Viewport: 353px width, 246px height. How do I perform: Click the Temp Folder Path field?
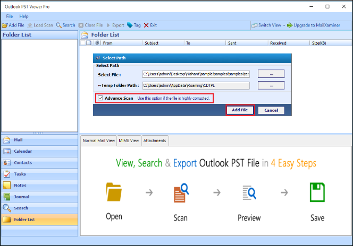196,85
